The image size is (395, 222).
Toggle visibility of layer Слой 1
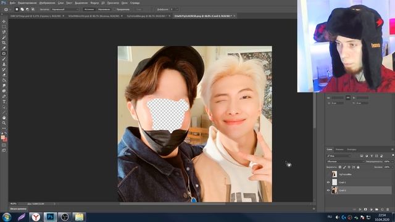328,191
